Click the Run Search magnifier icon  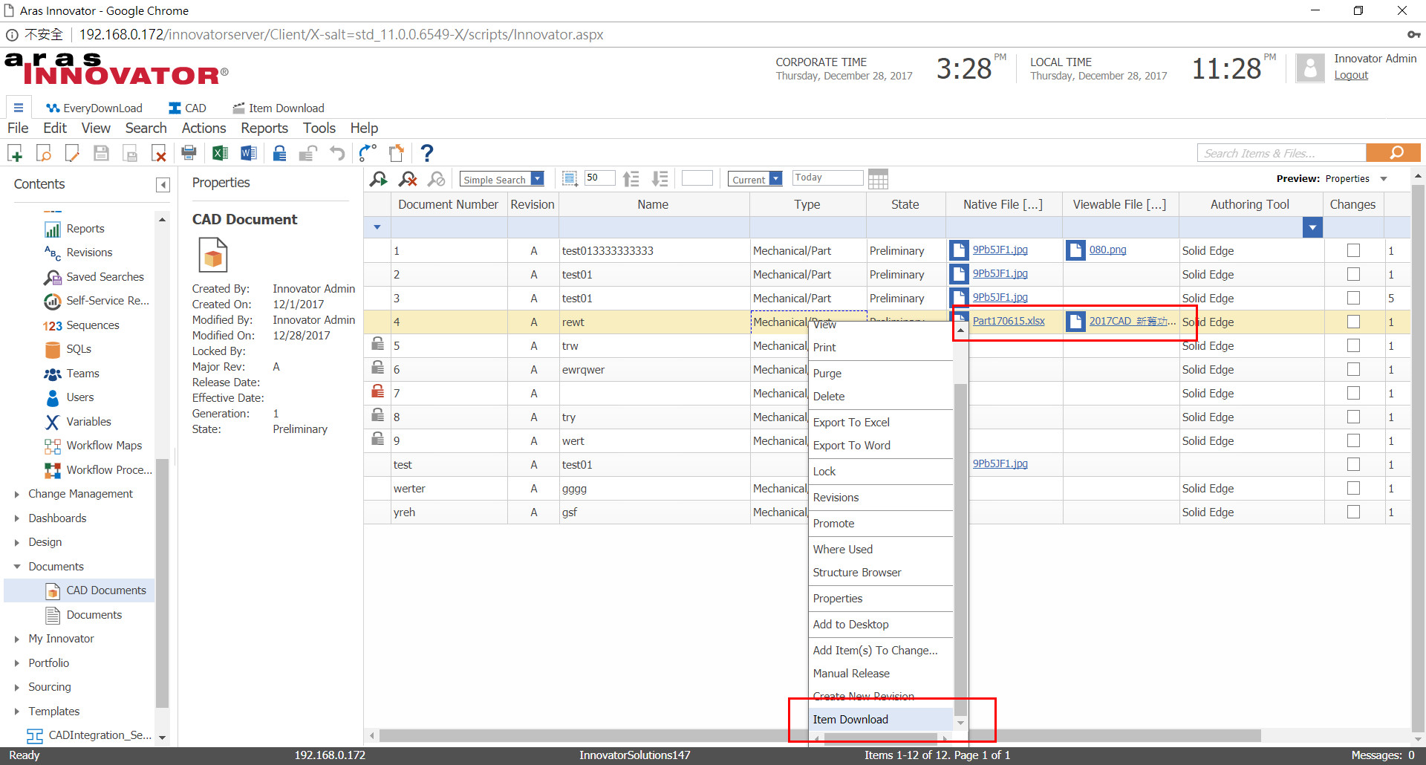click(379, 179)
